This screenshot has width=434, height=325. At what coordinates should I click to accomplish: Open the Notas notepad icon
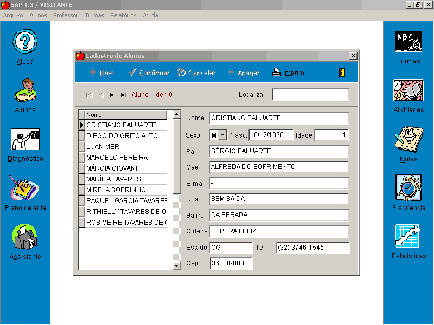408,140
